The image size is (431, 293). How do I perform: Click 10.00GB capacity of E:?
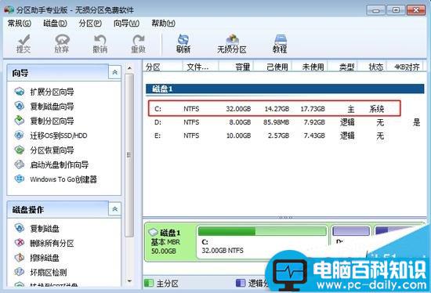pyautogui.click(x=238, y=136)
